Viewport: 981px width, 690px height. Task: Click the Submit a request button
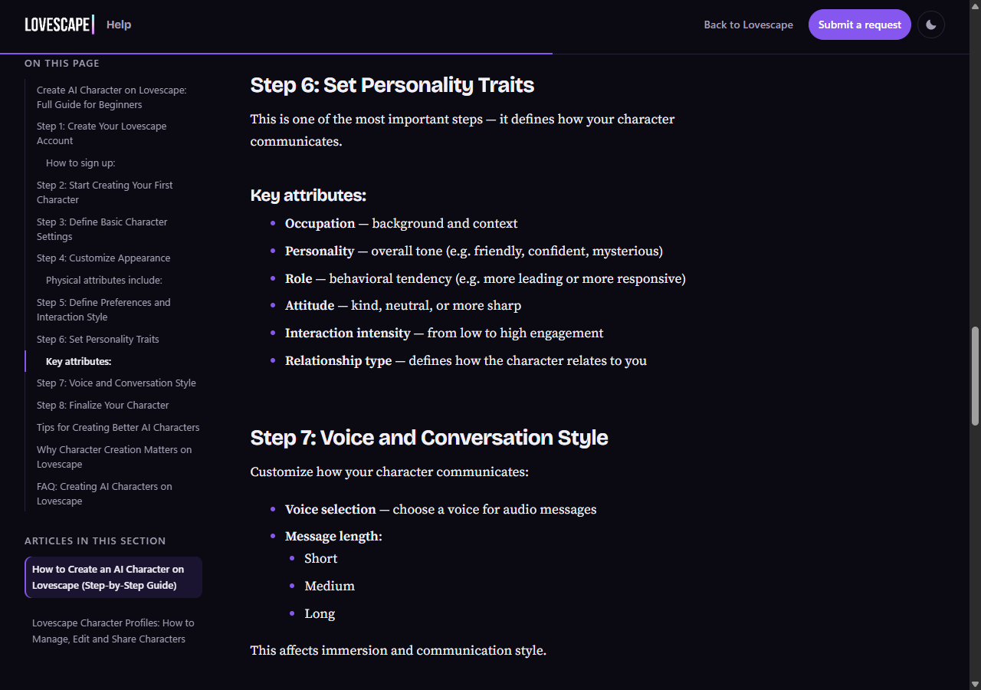860,25
